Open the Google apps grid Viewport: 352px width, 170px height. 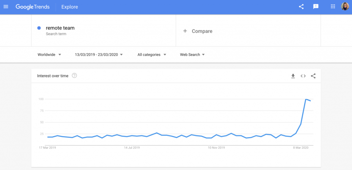333,7
